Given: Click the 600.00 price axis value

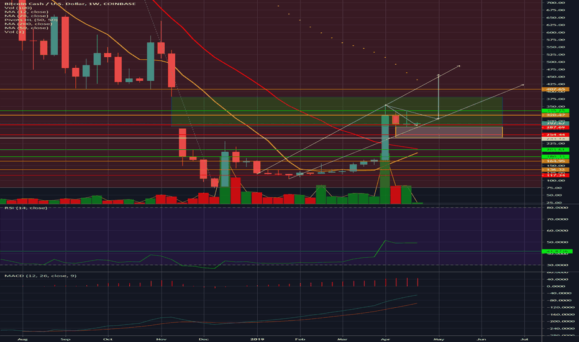Looking at the screenshot, I should pyautogui.click(x=555, y=32).
